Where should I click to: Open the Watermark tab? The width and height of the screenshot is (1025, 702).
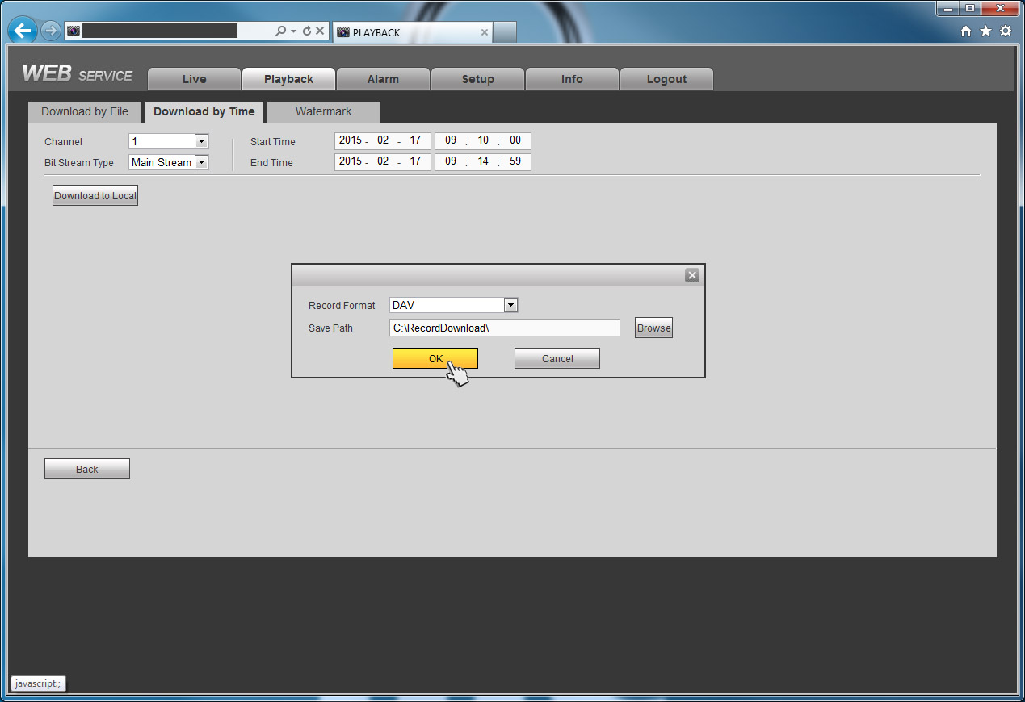click(x=323, y=111)
